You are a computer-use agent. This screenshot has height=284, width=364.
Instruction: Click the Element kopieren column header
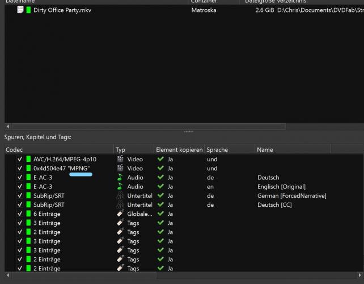[179, 149]
